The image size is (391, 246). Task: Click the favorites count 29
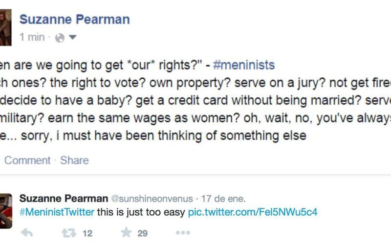coord(142,233)
